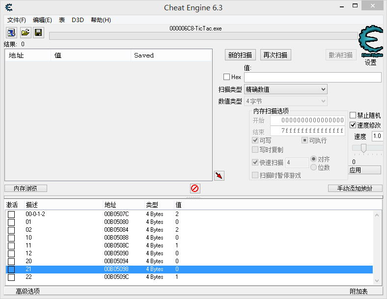The image size is (387, 299).
Task: Activate checkbox for entry 01
Action: click(x=11, y=222)
